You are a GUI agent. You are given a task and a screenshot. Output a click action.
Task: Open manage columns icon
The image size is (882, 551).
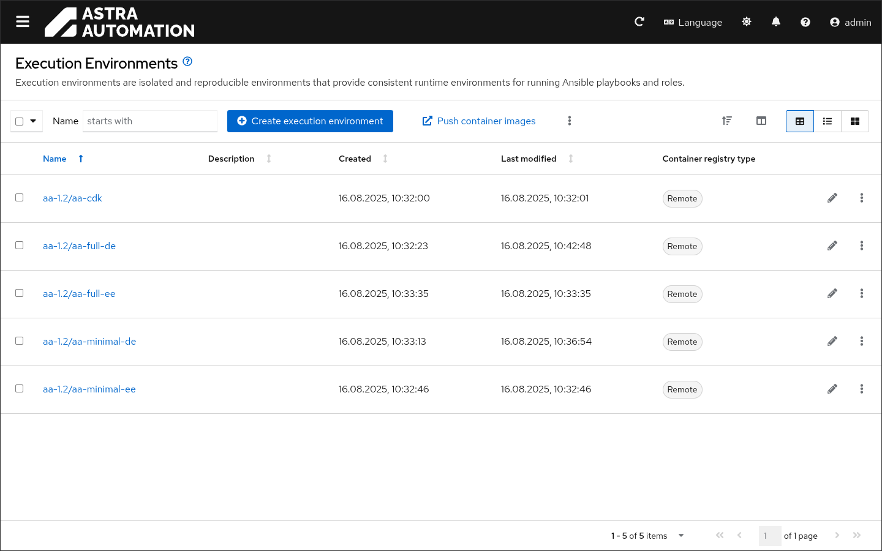click(761, 121)
